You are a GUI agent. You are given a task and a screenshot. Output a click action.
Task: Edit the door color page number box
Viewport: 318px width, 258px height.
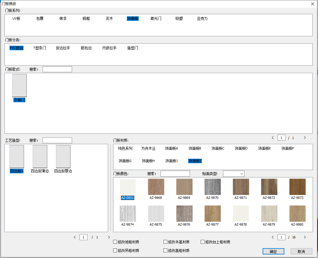tap(281, 237)
